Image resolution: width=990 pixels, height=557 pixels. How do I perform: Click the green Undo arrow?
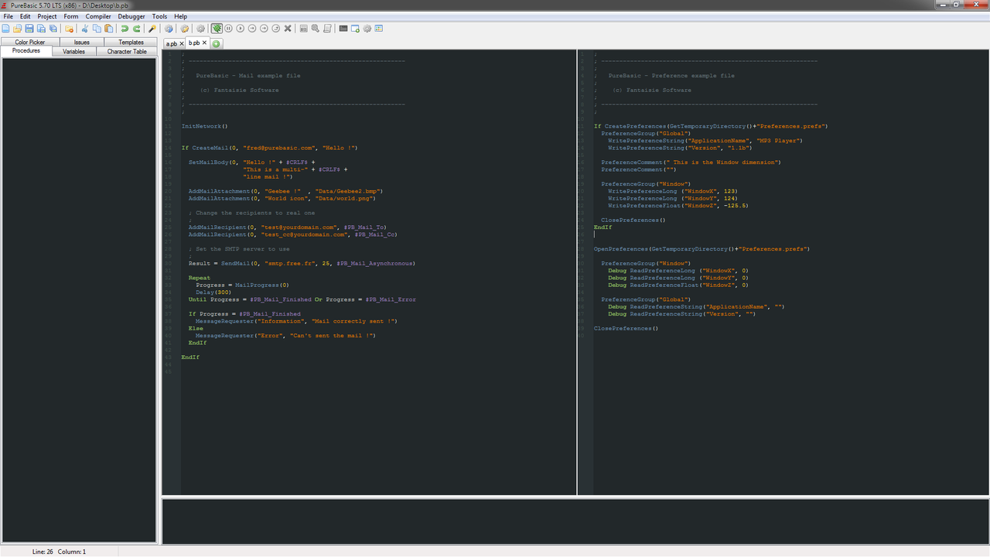click(125, 29)
